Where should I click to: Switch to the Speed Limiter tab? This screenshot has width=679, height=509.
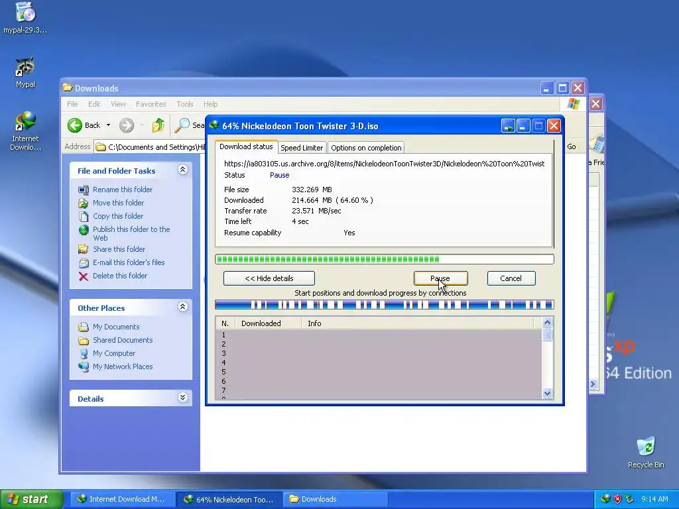302,148
